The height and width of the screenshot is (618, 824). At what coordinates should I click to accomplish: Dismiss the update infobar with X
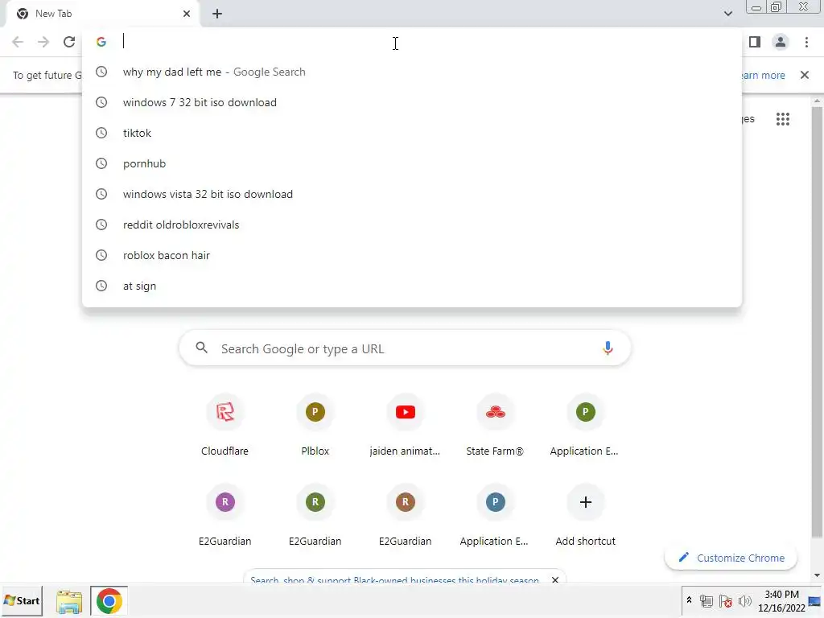pos(804,75)
